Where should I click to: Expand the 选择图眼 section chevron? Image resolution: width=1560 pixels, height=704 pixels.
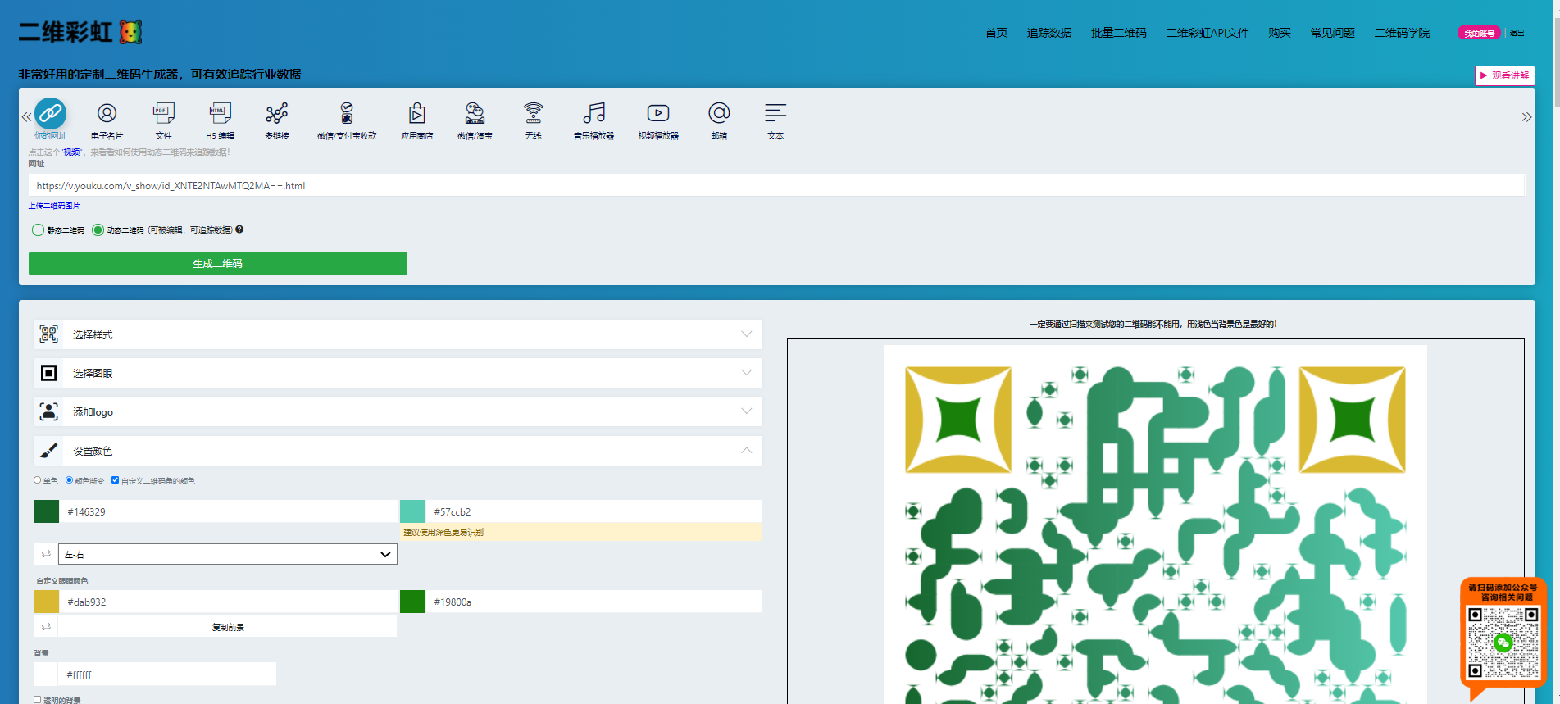(746, 372)
